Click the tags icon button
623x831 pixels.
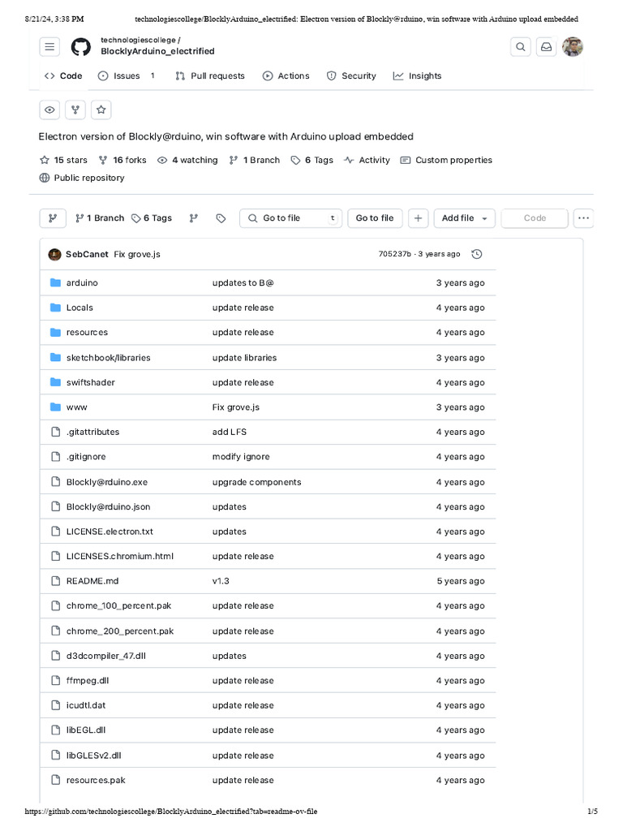(221, 218)
